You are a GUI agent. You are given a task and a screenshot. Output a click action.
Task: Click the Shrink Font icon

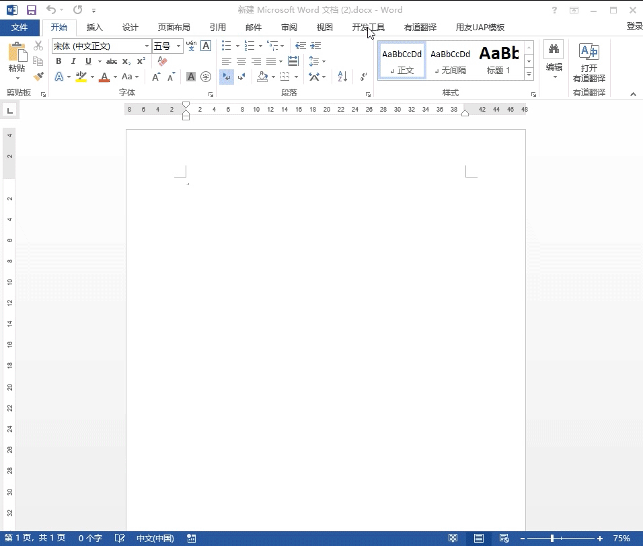pos(171,77)
